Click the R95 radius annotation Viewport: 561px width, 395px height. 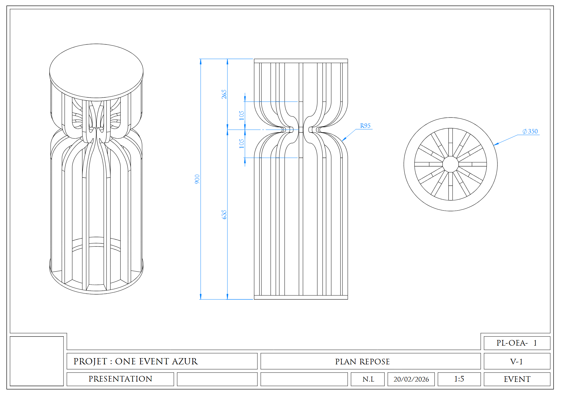(x=365, y=126)
